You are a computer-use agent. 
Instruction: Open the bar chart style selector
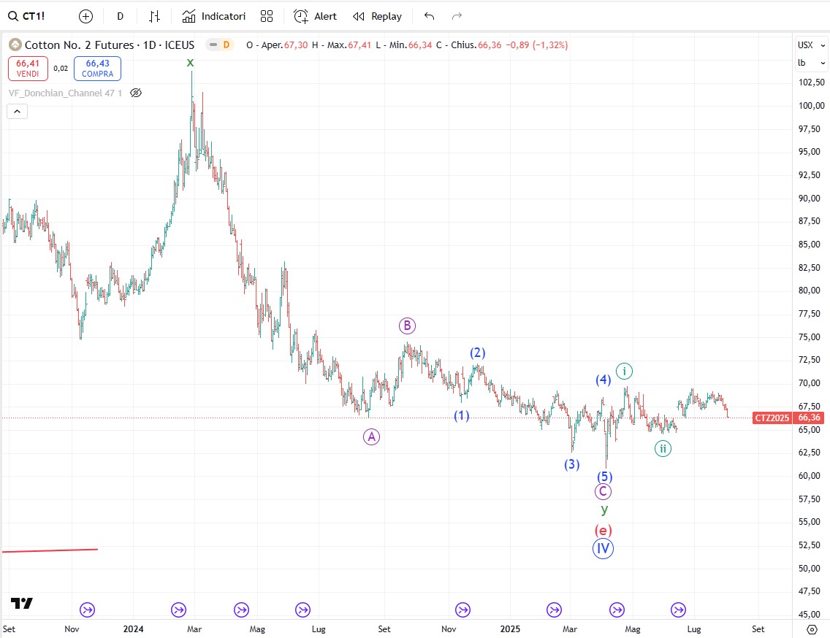click(x=154, y=16)
